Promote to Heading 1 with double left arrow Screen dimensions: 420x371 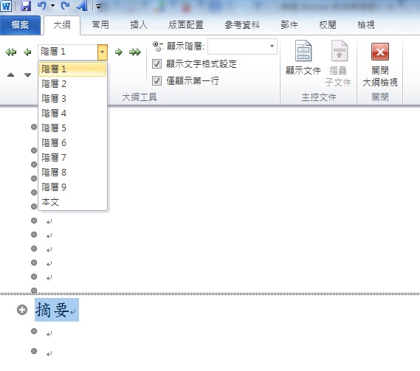[x=11, y=52]
